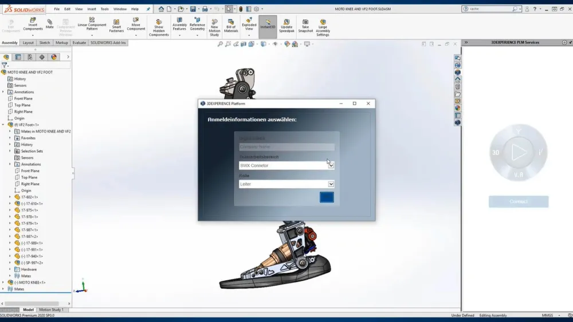
Task: Expand the Selection Sets node
Action: point(10,151)
